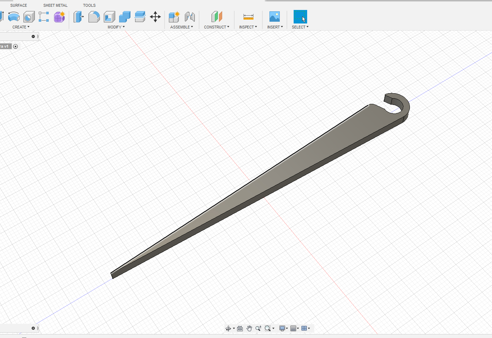
Task: Click the Viewports layout icon
Action: click(x=304, y=328)
